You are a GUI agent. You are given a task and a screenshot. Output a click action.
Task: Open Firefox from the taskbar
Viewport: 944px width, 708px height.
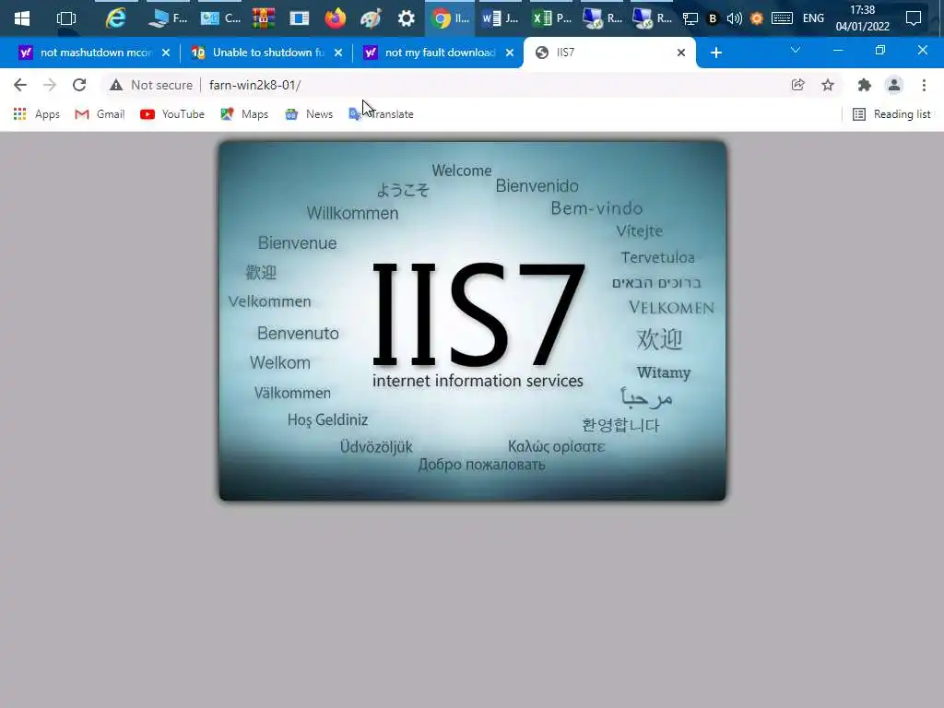(x=335, y=18)
